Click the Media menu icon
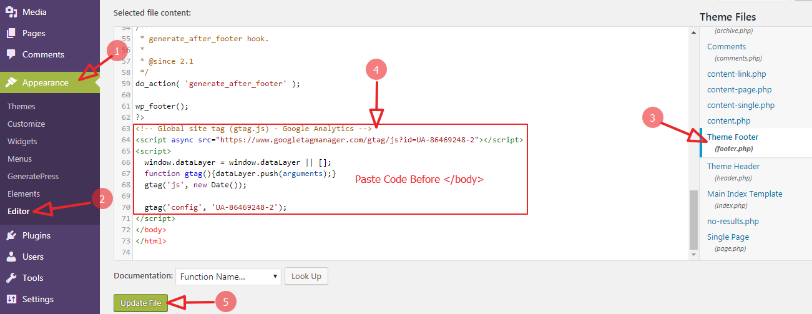This screenshot has height=314, width=812. click(x=11, y=12)
